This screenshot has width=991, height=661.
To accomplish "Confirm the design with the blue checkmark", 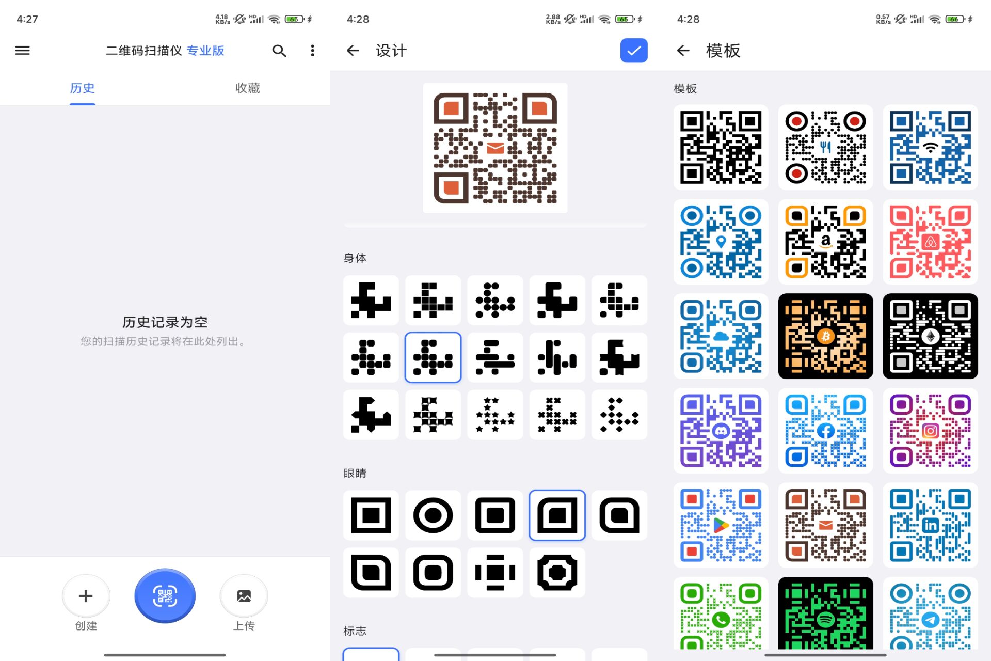I will (633, 50).
